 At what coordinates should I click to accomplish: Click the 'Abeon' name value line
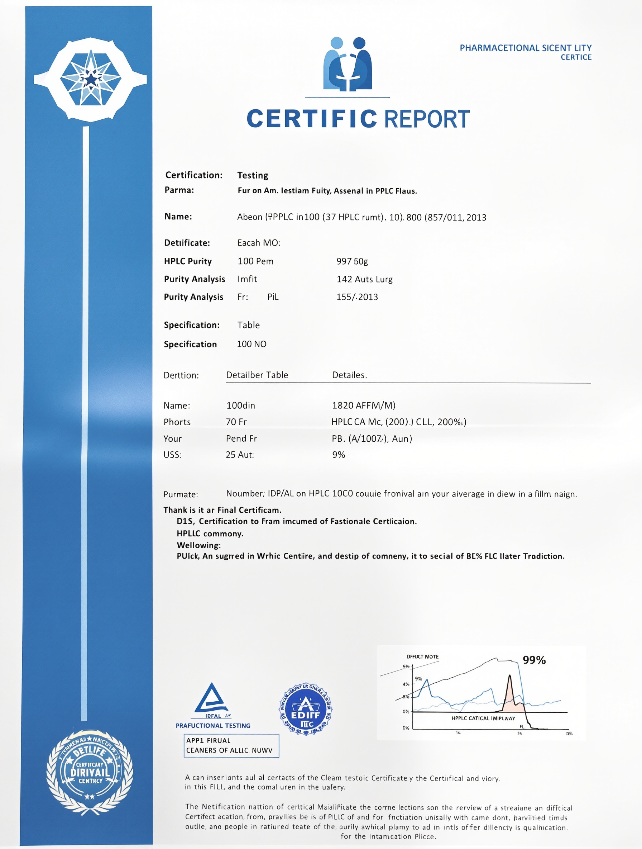click(x=361, y=217)
